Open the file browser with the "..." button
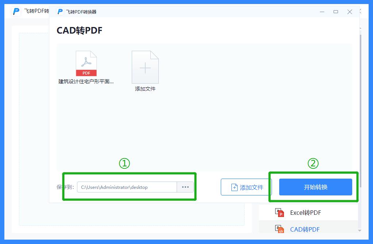 tap(185, 187)
